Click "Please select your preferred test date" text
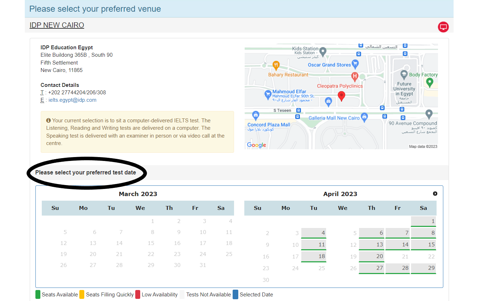 (x=86, y=173)
